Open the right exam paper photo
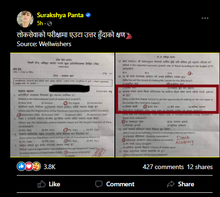 pyautogui.click(x=167, y=105)
